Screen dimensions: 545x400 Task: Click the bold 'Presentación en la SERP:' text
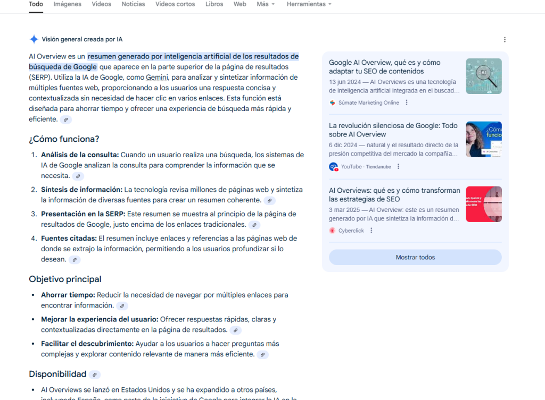coord(83,214)
